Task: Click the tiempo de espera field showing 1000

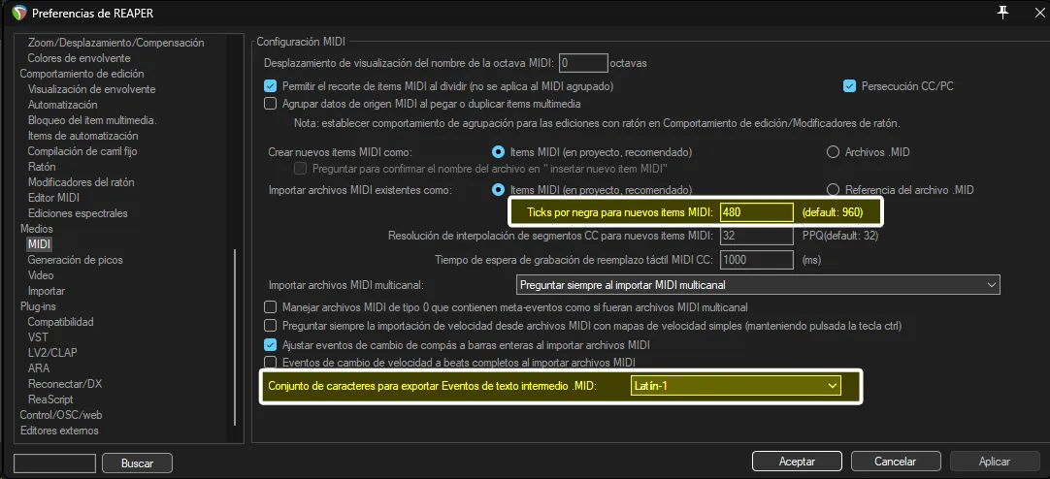Action: coord(757,259)
